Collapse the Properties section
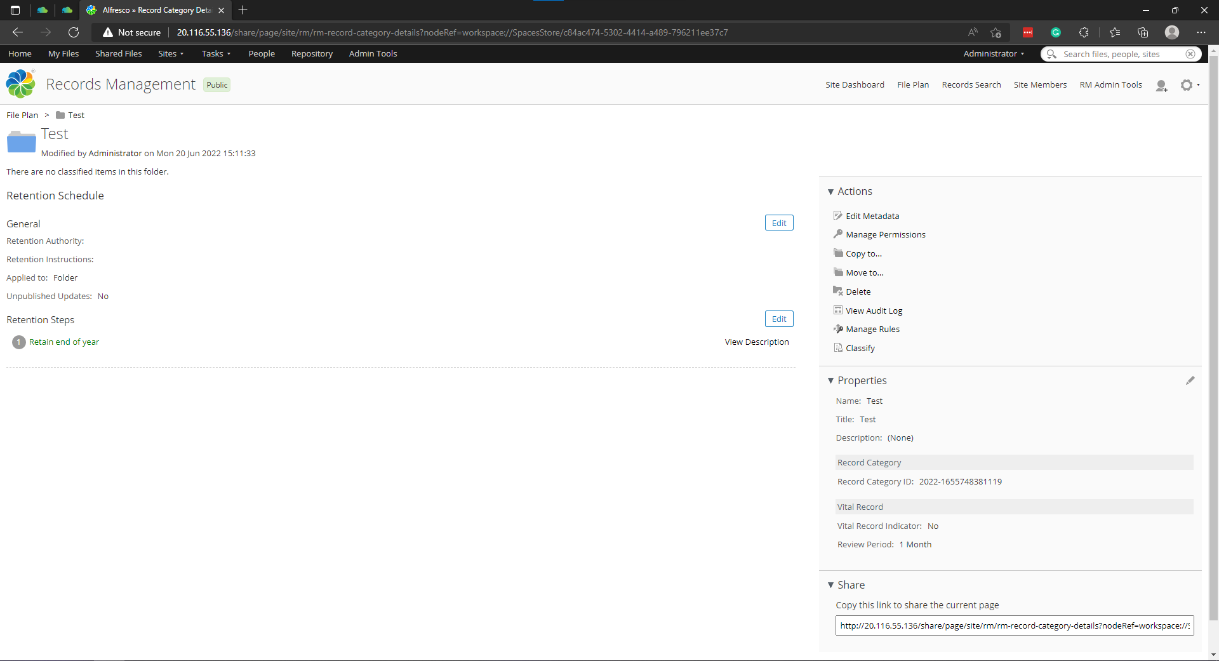Viewport: 1219px width, 661px height. [830, 380]
